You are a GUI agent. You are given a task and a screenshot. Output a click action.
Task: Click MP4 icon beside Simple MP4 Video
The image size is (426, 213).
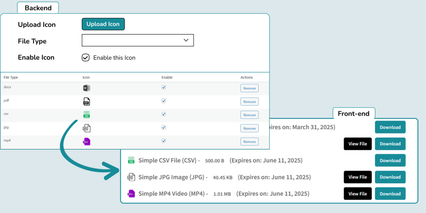132,194
